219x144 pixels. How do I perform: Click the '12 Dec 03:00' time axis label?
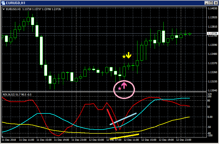click(x=96, y=140)
